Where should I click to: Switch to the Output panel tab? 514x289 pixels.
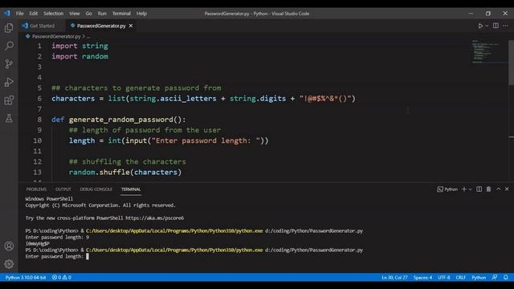(63, 189)
